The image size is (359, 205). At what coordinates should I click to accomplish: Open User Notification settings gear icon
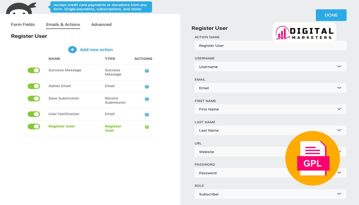click(x=147, y=114)
